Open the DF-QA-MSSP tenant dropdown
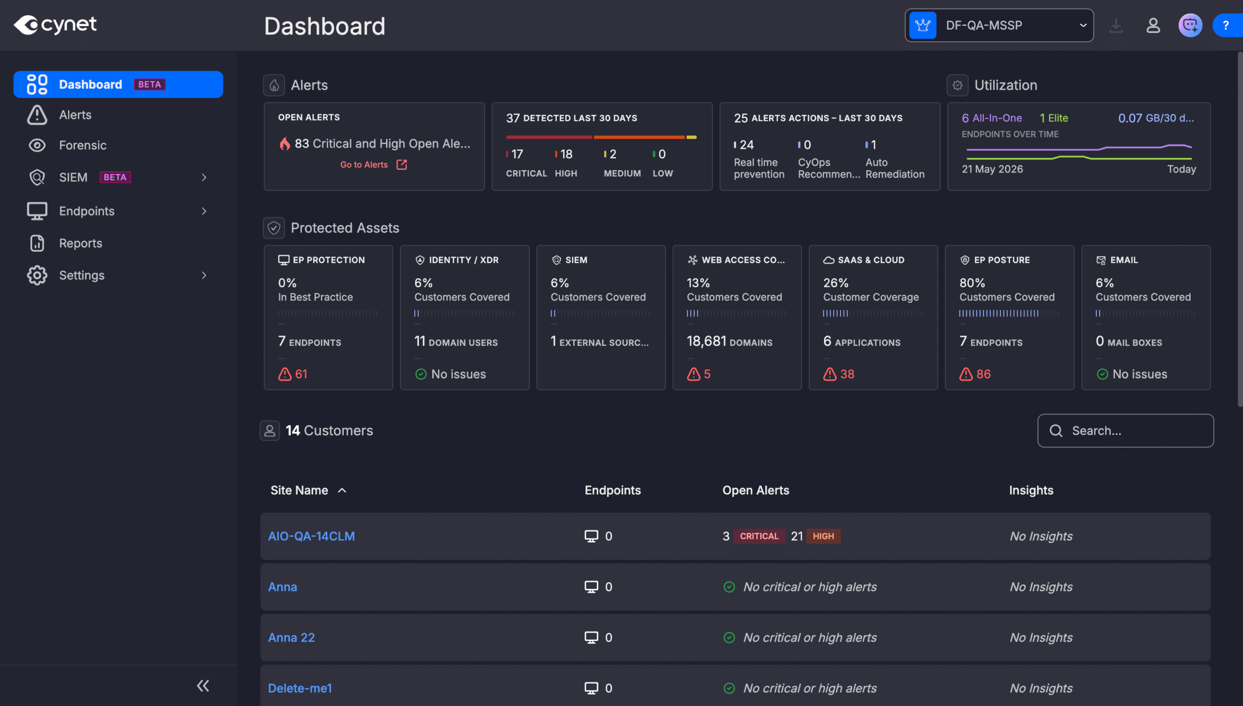This screenshot has width=1243, height=706. pyautogui.click(x=999, y=25)
